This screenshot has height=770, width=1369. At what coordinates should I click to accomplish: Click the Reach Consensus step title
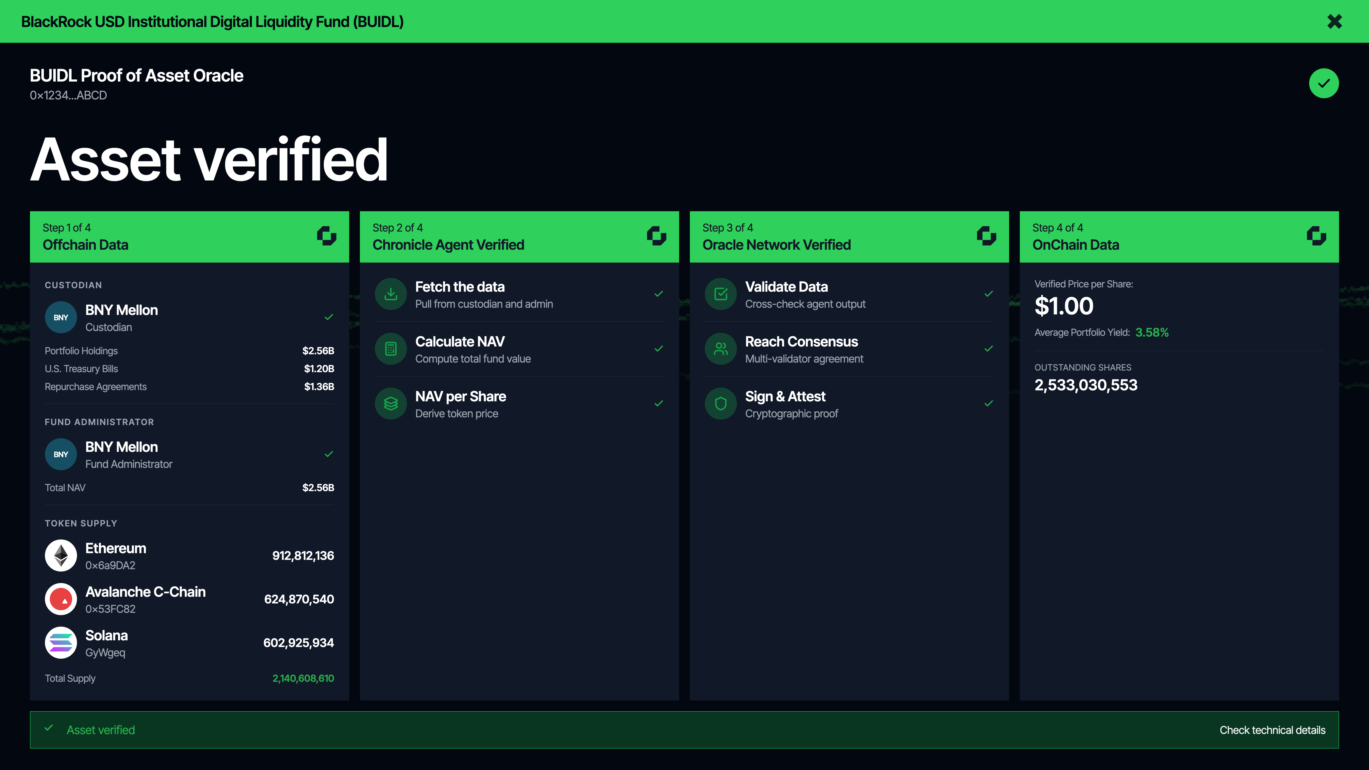[801, 342]
